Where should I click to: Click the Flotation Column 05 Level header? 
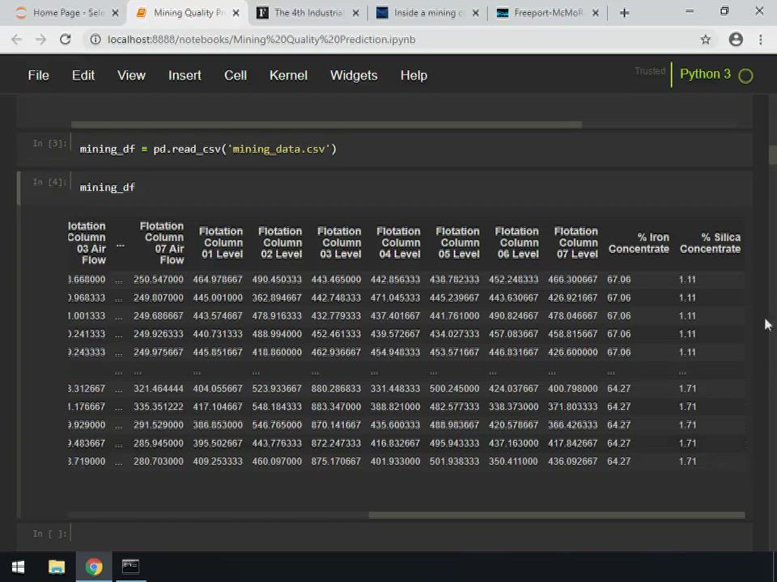coord(458,242)
